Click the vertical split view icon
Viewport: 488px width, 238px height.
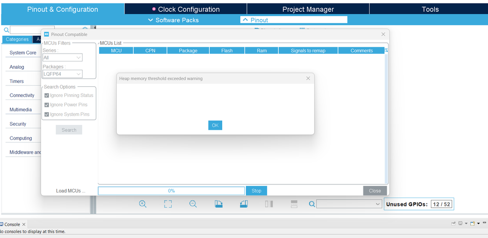pyautogui.click(x=269, y=204)
